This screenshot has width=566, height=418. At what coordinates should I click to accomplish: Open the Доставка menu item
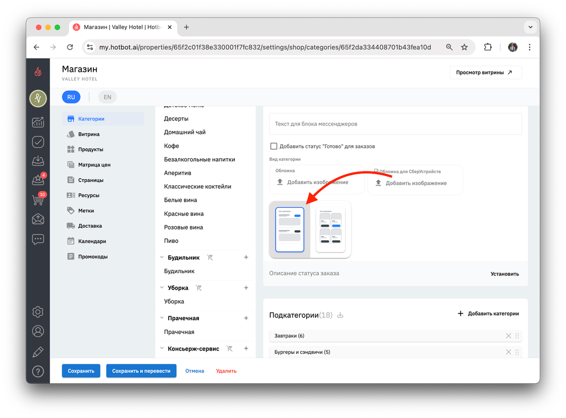pos(103,226)
